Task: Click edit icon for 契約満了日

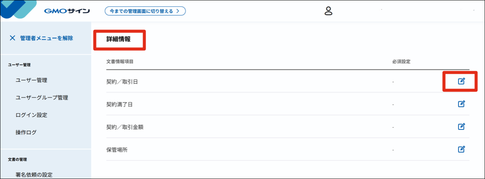Action: coord(461,104)
